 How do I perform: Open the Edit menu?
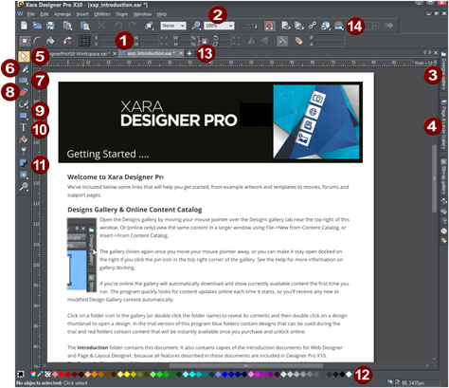pos(45,14)
